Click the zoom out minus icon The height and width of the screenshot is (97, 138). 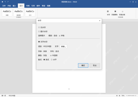pyautogui.click(x=126, y=96)
